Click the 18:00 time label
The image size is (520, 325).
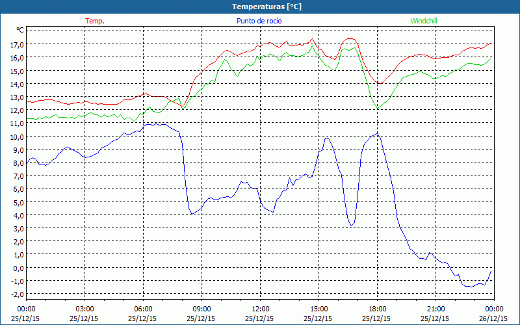click(x=378, y=309)
